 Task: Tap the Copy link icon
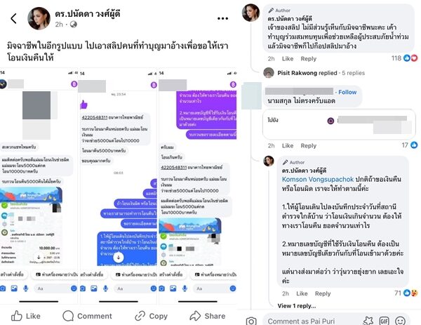[140, 316]
